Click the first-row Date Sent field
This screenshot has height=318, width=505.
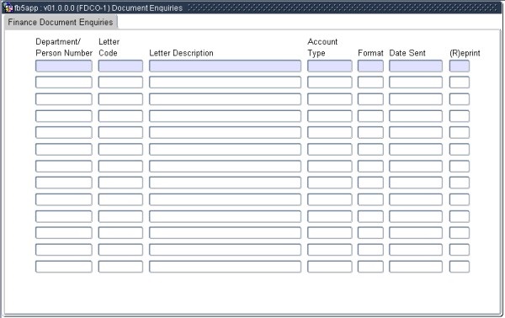tap(416, 66)
